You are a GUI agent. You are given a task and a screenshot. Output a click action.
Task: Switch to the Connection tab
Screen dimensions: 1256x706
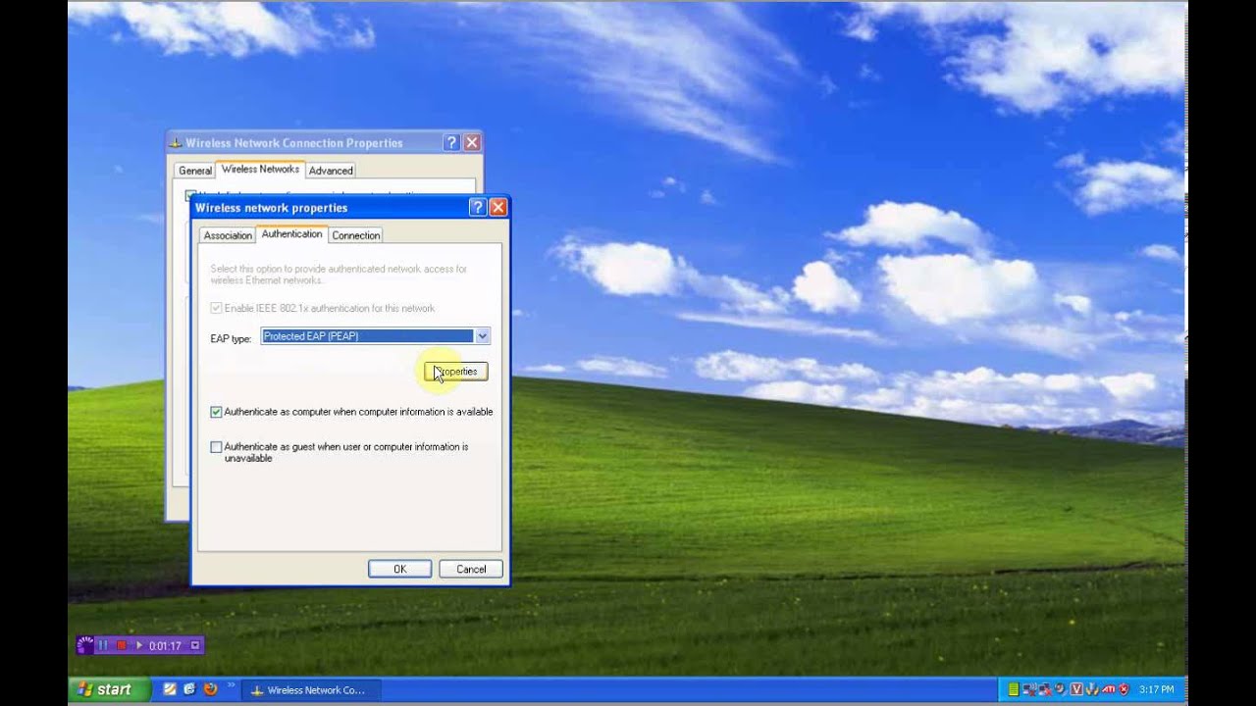pos(355,235)
